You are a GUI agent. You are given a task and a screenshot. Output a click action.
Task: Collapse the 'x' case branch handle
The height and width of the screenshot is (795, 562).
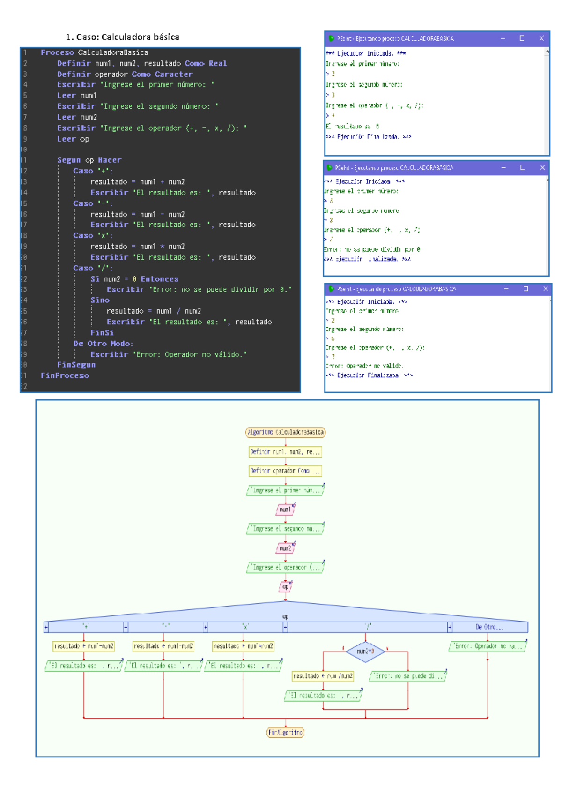point(206,627)
